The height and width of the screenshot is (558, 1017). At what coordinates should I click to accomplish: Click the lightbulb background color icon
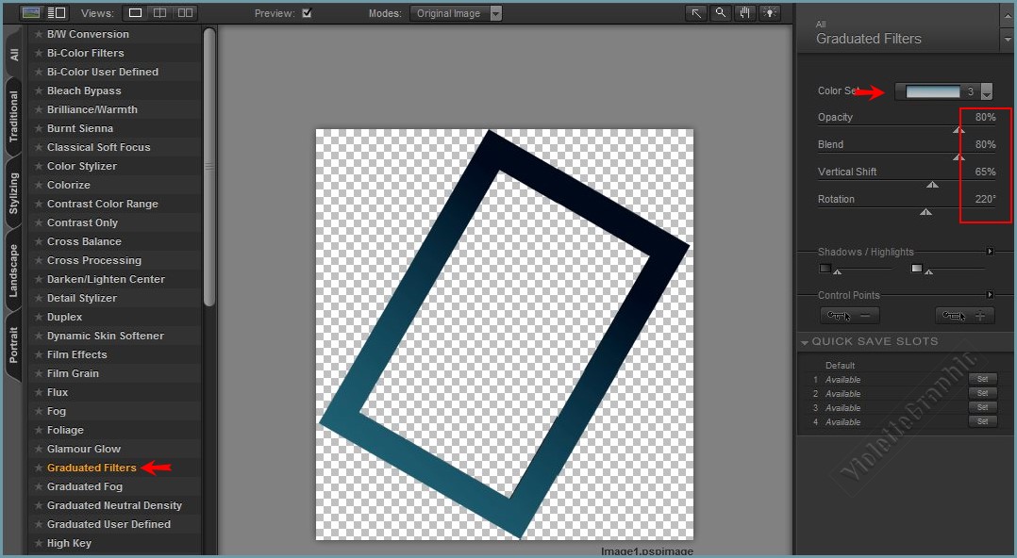click(771, 13)
